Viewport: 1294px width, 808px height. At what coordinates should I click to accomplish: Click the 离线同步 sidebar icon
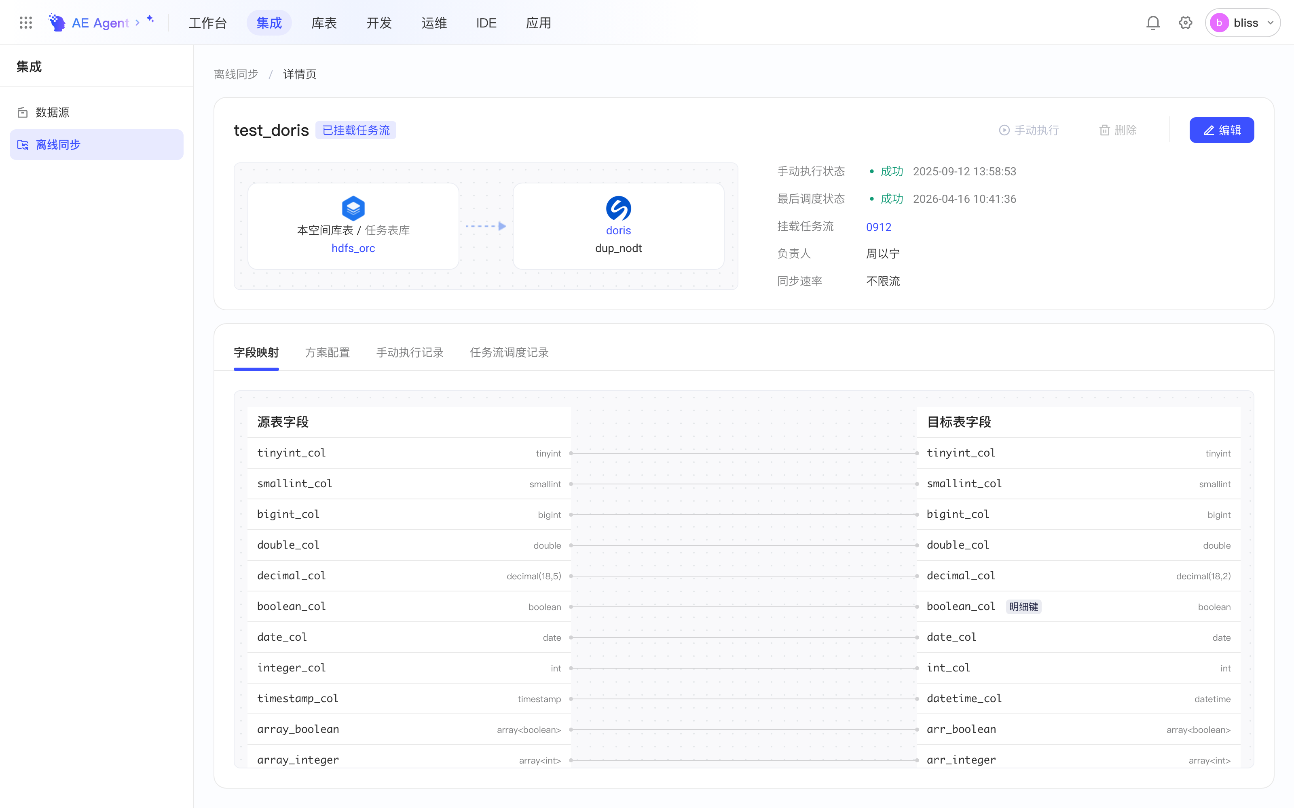point(23,145)
